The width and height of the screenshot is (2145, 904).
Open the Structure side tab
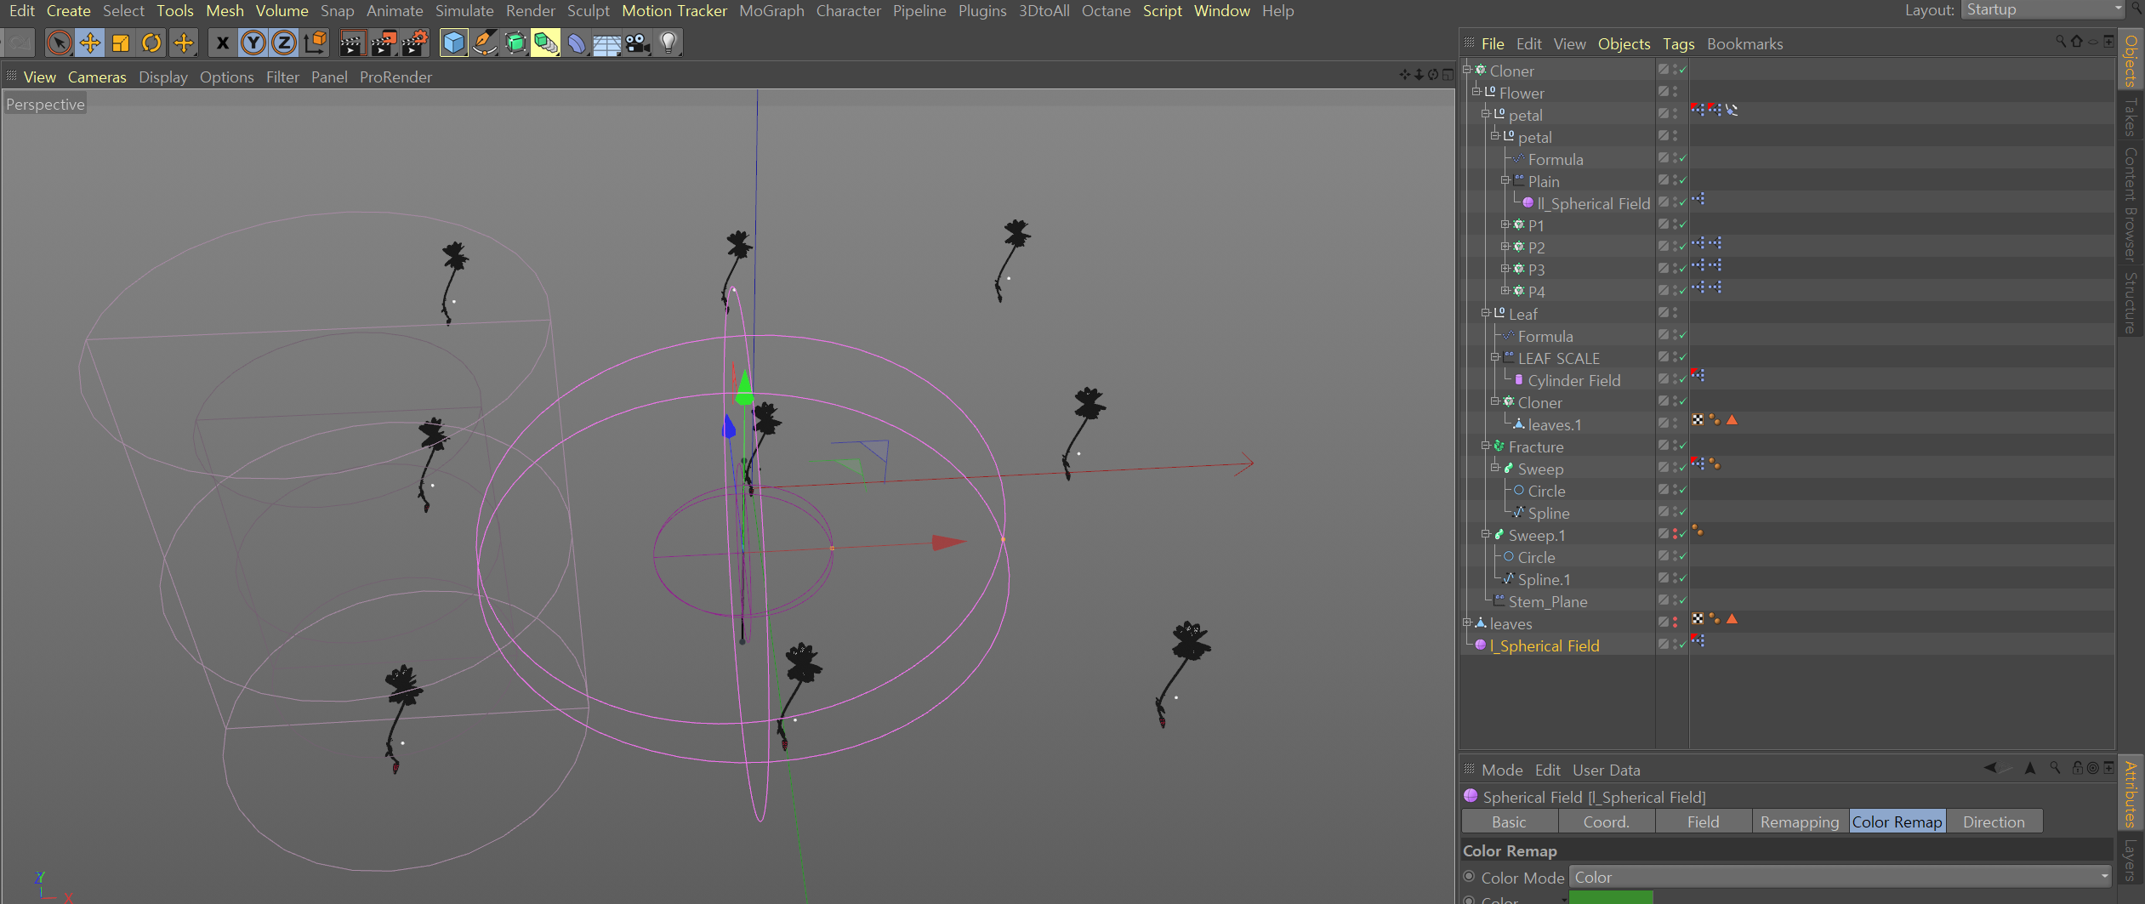2131,302
